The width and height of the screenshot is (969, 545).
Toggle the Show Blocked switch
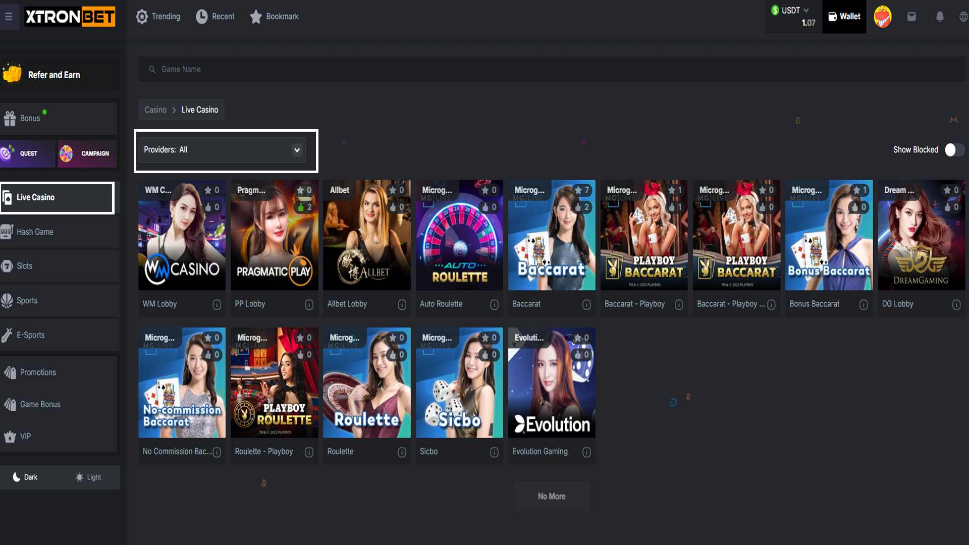coord(954,150)
